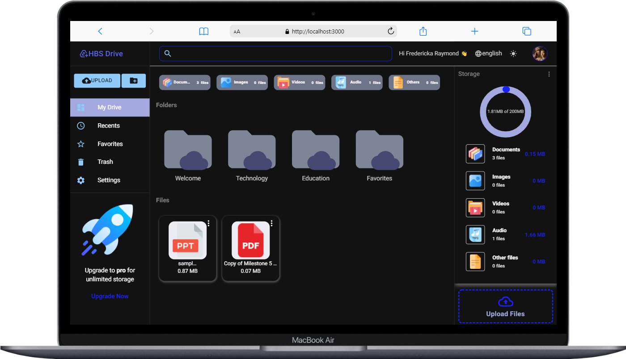
Task: Click the UPLOAD button
Action: tap(97, 80)
